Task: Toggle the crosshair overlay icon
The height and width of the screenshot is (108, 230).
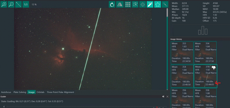Action: pyautogui.click(x=143, y=4)
